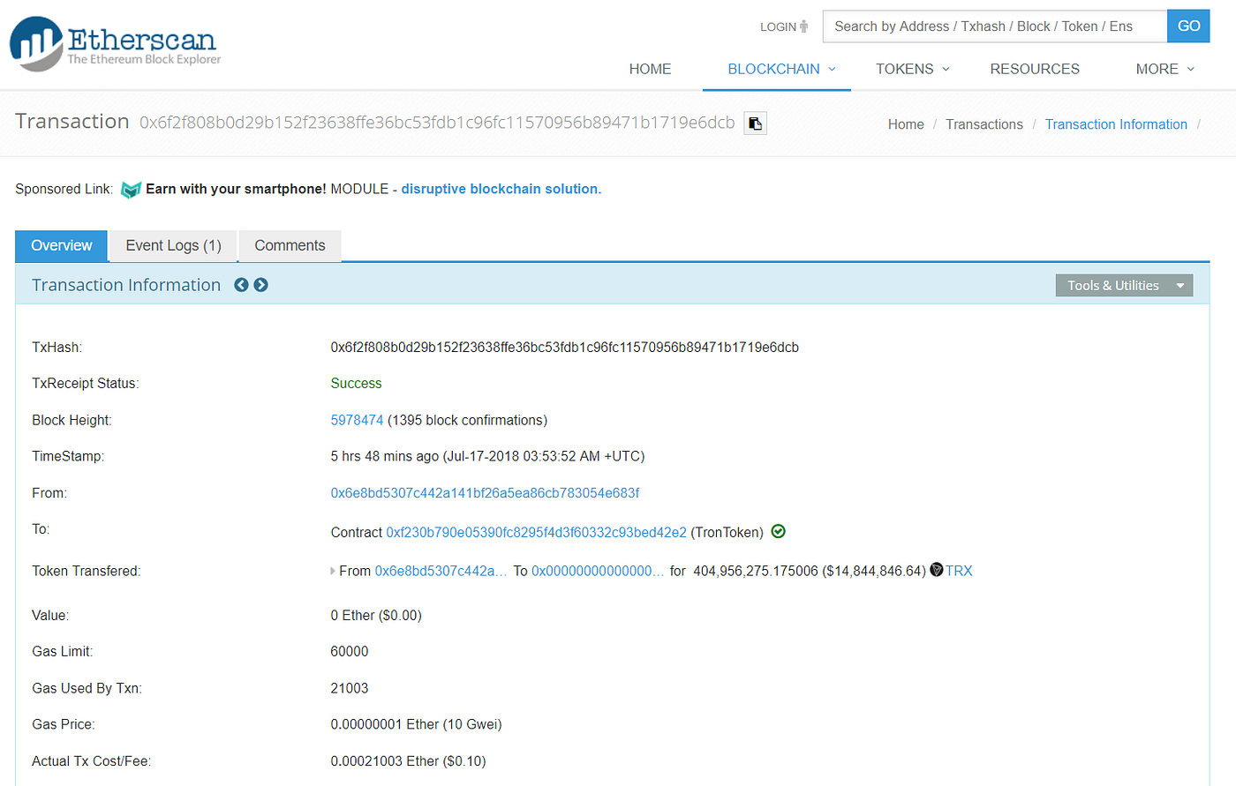Click the timestamp Jul-17-2018 value
Viewport: 1236px width, 786px height.
(x=487, y=456)
